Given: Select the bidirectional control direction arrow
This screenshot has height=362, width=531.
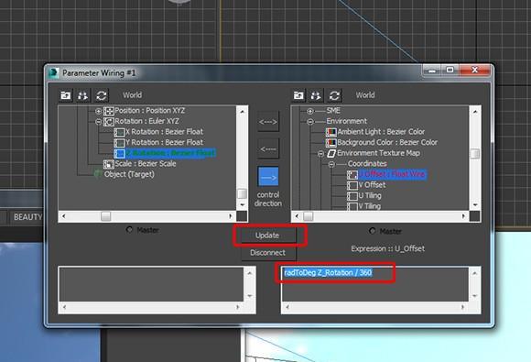Looking at the screenshot, I should tap(268, 121).
